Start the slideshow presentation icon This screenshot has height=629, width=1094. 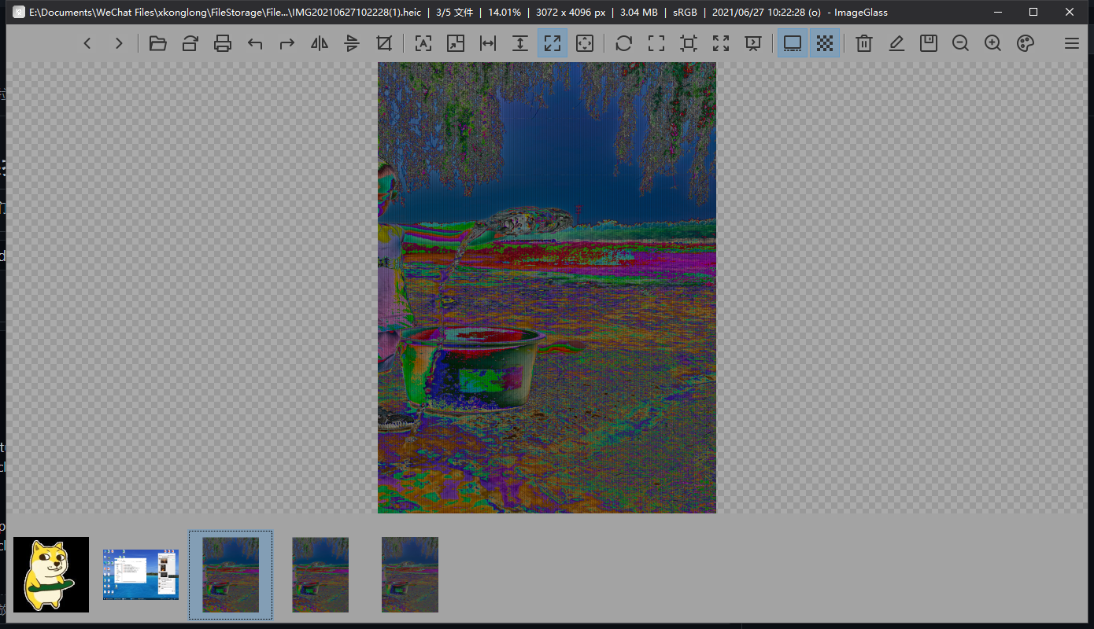pyautogui.click(x=753, y=43)
